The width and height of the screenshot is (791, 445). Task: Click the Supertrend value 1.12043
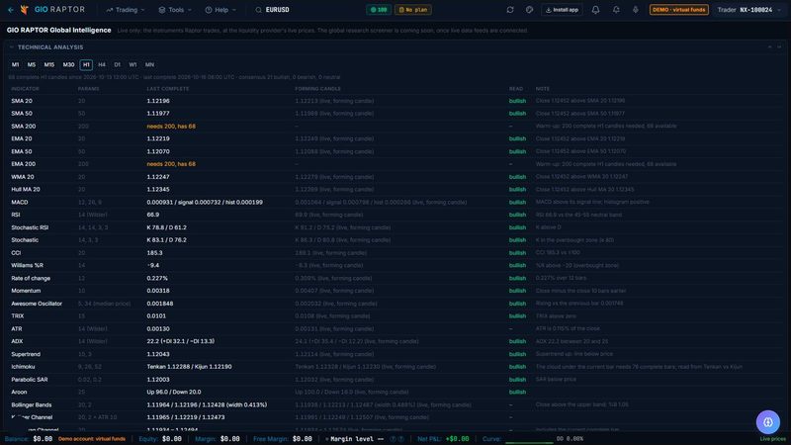158,354
